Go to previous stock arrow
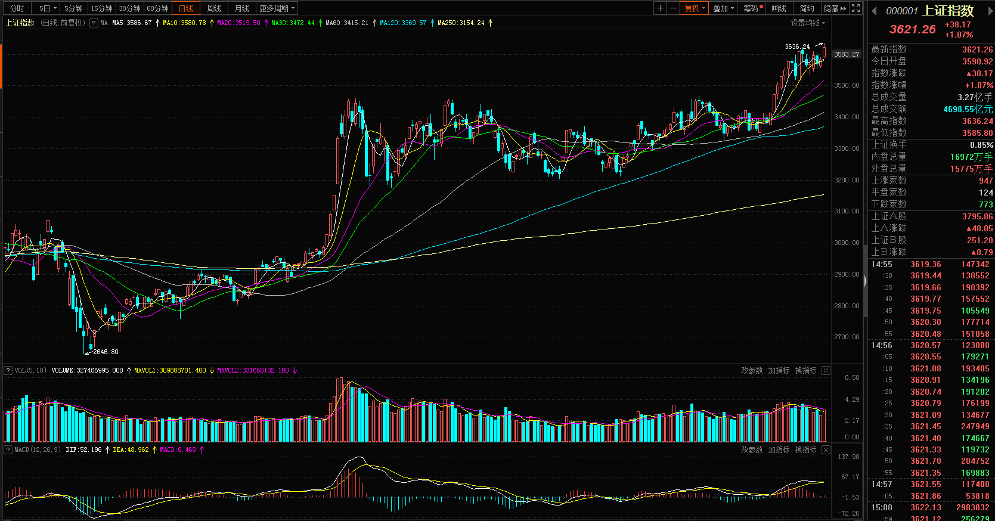This screenshot has height=521, width=995. pyautogui.click(x=874, y=11)
